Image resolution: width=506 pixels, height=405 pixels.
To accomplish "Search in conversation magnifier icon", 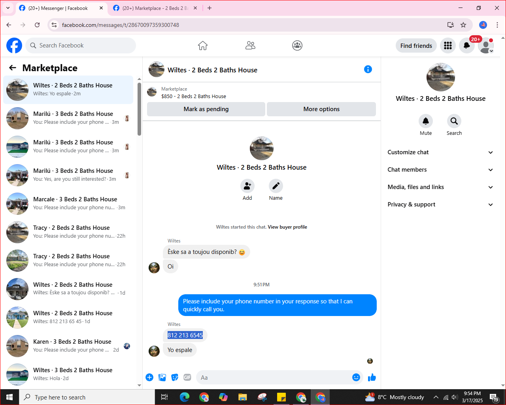I will 454,121.
